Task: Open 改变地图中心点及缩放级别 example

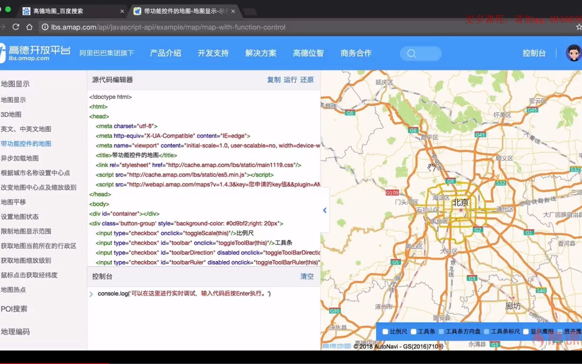Action: click(38, 187)
